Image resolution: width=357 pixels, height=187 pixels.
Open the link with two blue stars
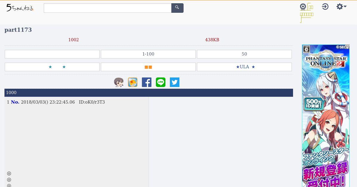tap(52, 67)
